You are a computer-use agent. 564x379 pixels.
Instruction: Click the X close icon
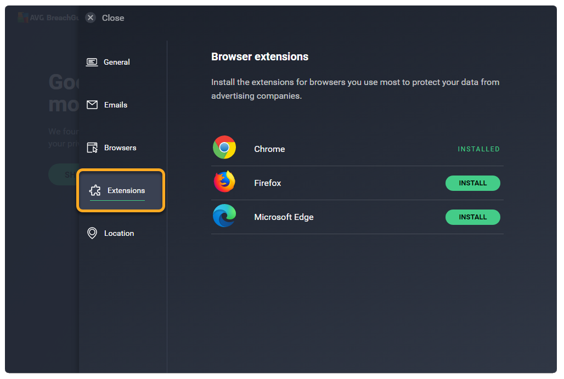coord(91,18)
